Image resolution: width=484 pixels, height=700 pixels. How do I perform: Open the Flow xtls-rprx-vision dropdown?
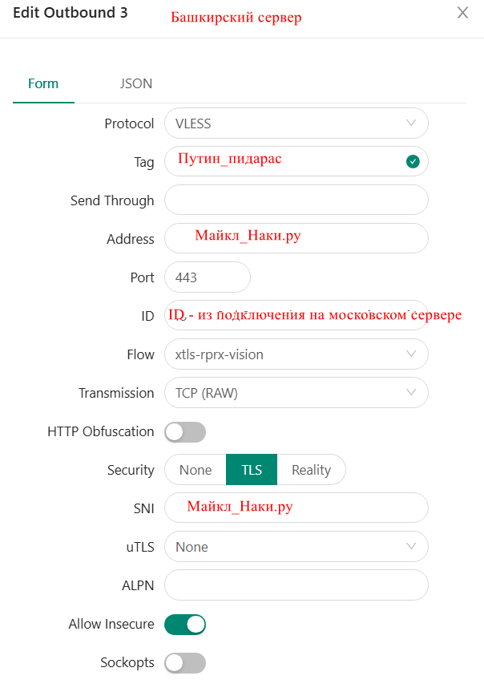tap(296, 354)
